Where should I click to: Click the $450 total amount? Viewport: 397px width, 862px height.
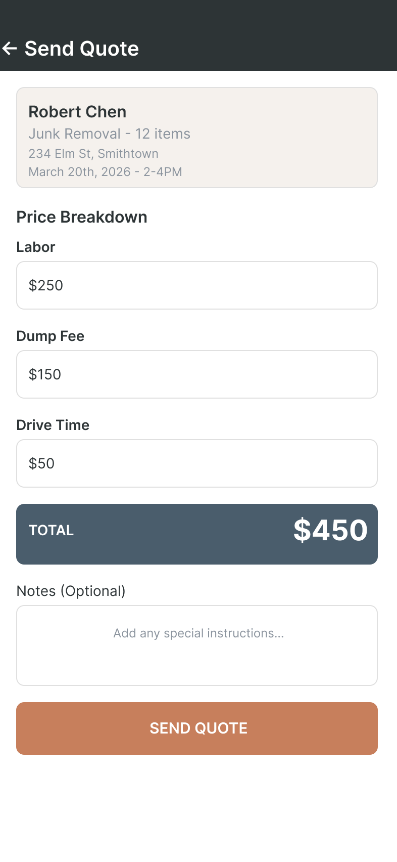tap(330, 530)
